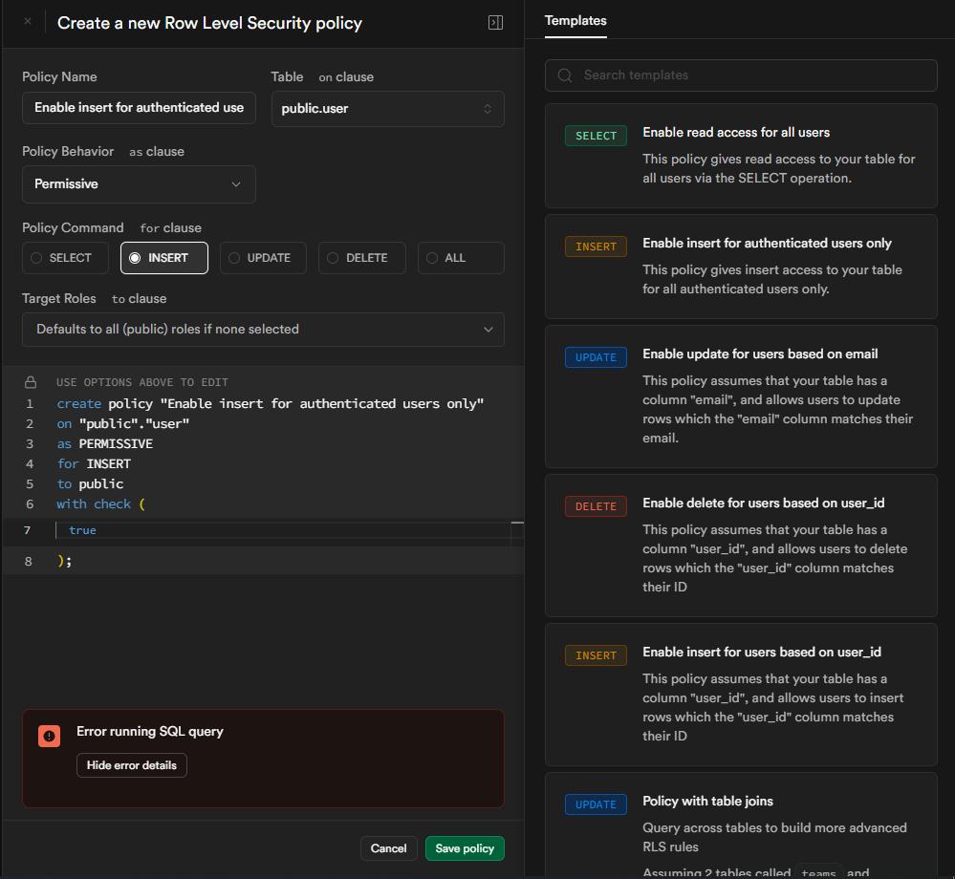This screenshot has width=955, height=879.
Task: Open the Table public.user dropdown
Action: (387, 109)
